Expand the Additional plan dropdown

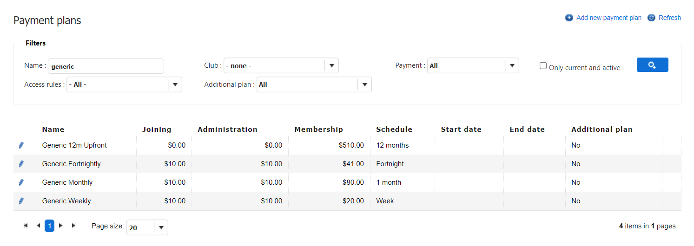[x=364, y=84]
